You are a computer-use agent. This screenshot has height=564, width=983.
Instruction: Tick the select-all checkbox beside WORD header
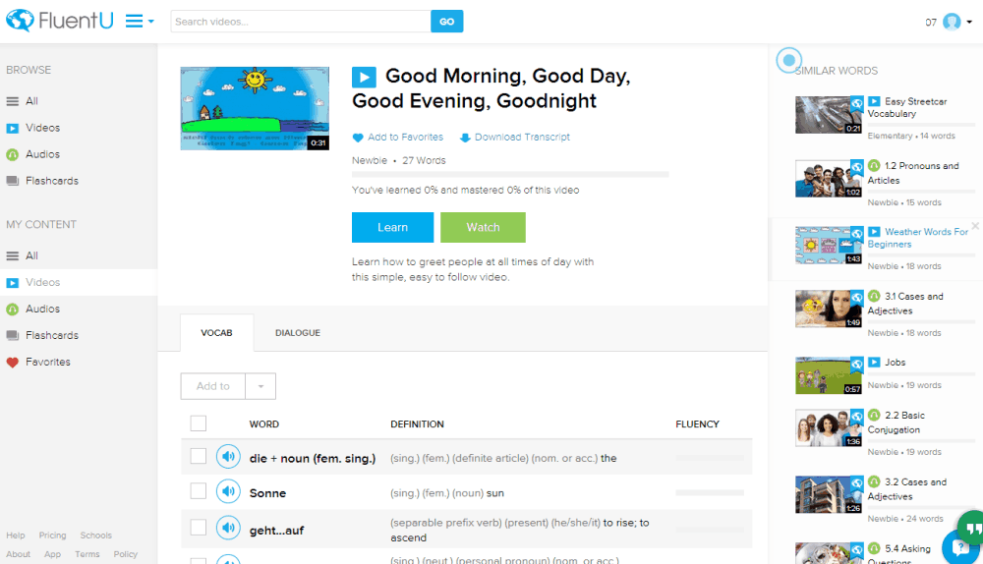click(199, 423)
